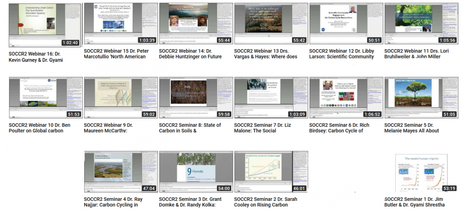Click the 51:05 duration badge

click(x=449, y=114)
